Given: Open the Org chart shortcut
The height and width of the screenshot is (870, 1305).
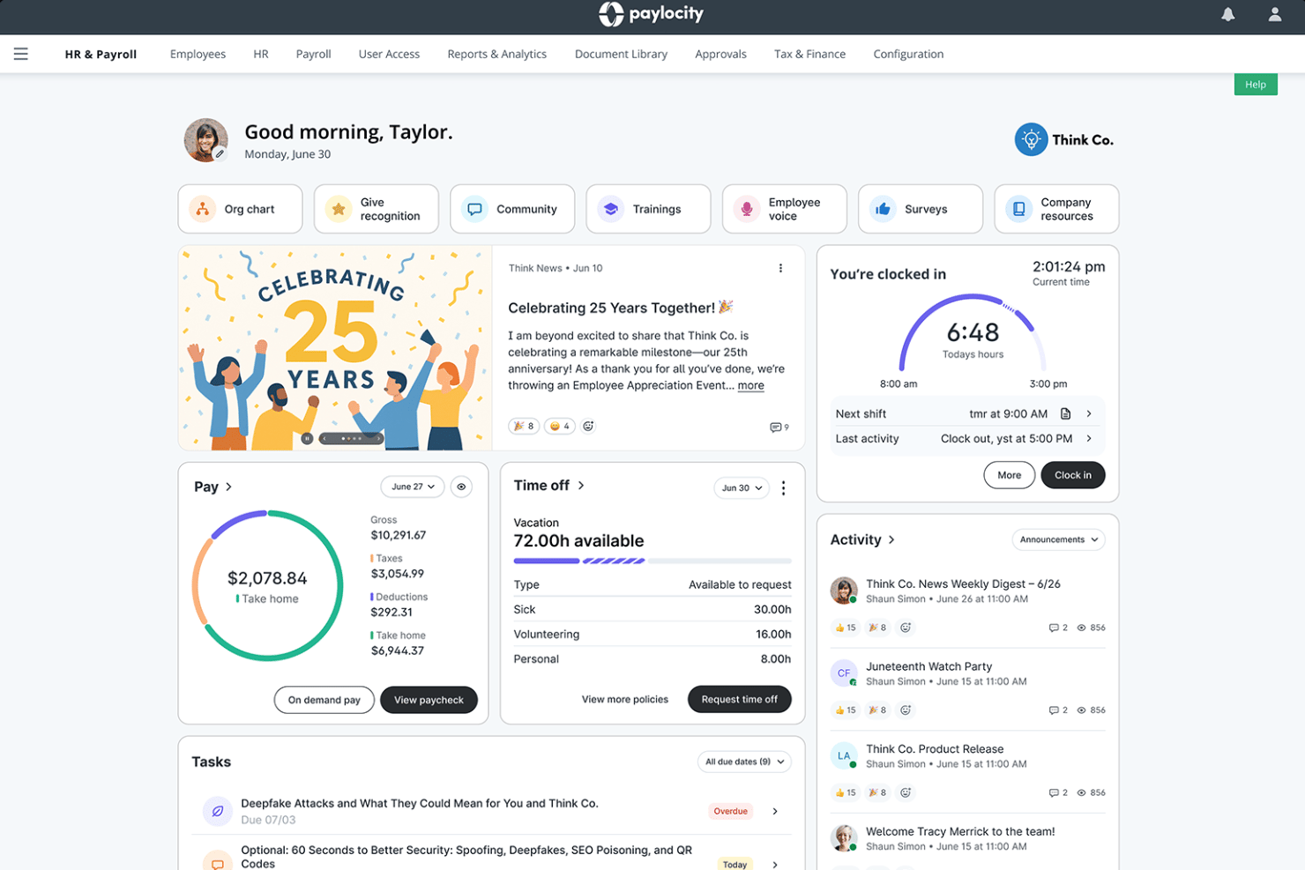Looking at the screenshot, I should pyautogui.click(x=240, y=209).
